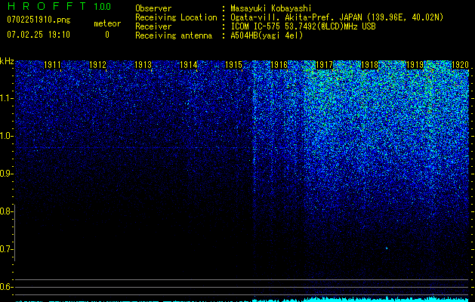The height and width of the screenshot is (302, 475).
Task: Click the 1919 time marker
Action: [x=415, y=65]
